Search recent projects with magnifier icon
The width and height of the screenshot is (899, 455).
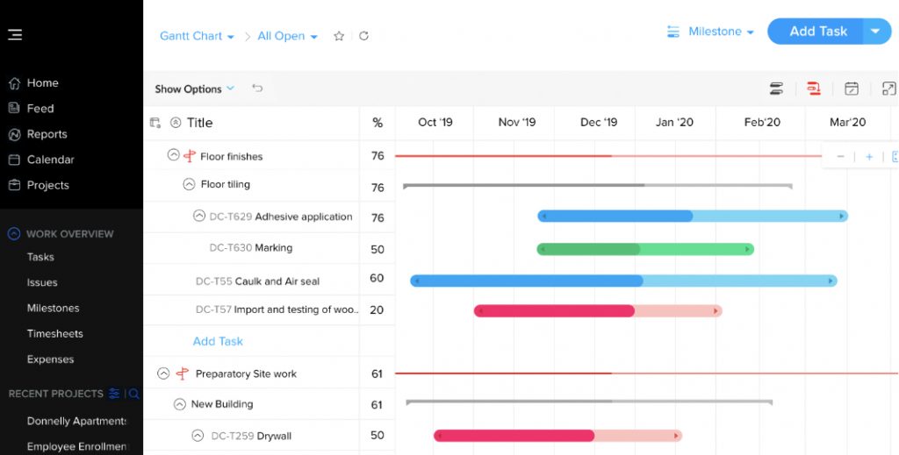(x=133, y=394)
